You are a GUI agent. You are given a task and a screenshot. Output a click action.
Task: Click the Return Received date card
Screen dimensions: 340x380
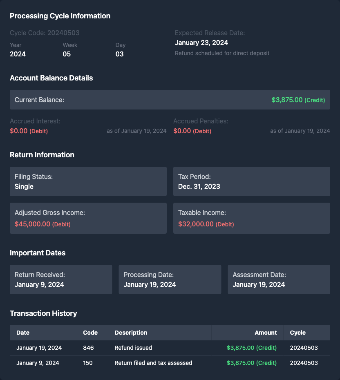tap(61, 279)
